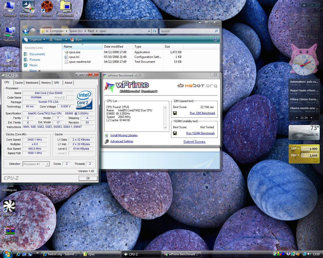323x258 pixels.
Task: Click the Submit Scores link
Action: click(x=194, y=142)
